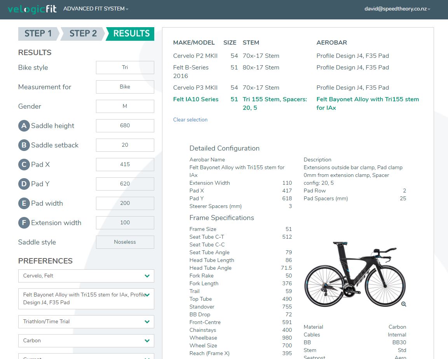Click the A badge beside Saddle height
The width and height of the screenshot is (448, 359).
click(24, 126)
